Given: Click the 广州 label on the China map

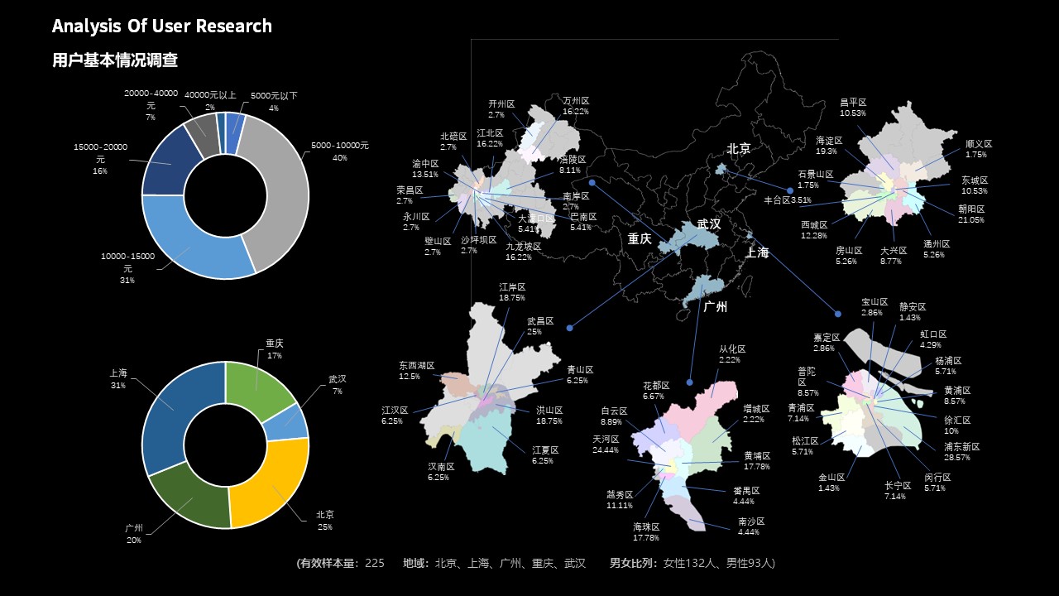Looking at the screenshot, I should pyautogui.click(x=715, y=307).
